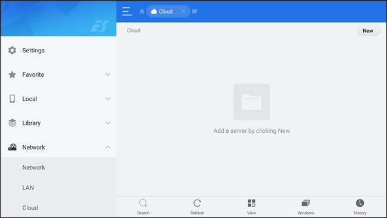The height and width of the screenshot is (218, 387).
Task: Expand the Library section chevron
Action: coord(108,123)
